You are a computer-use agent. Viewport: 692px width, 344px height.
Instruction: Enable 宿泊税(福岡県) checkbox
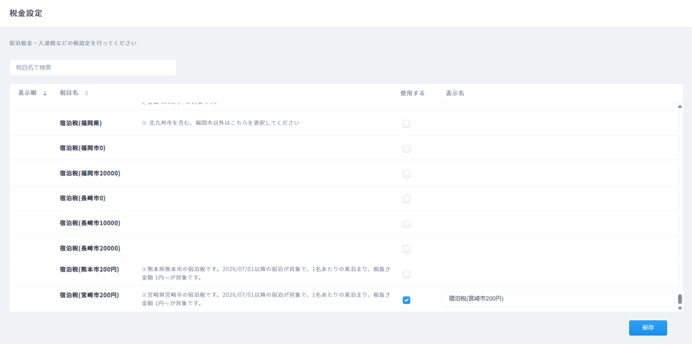click(x=407, y=124)
